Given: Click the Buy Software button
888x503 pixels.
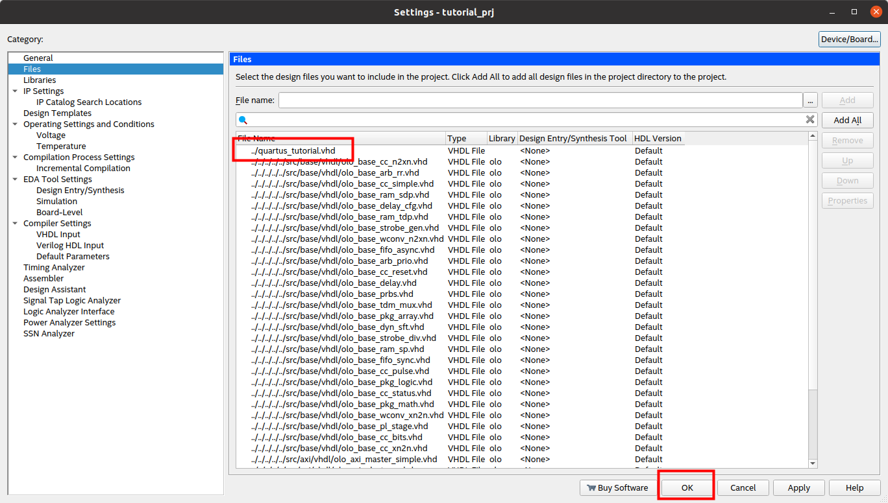Looking at the screenshot, I should pos(617,488).
